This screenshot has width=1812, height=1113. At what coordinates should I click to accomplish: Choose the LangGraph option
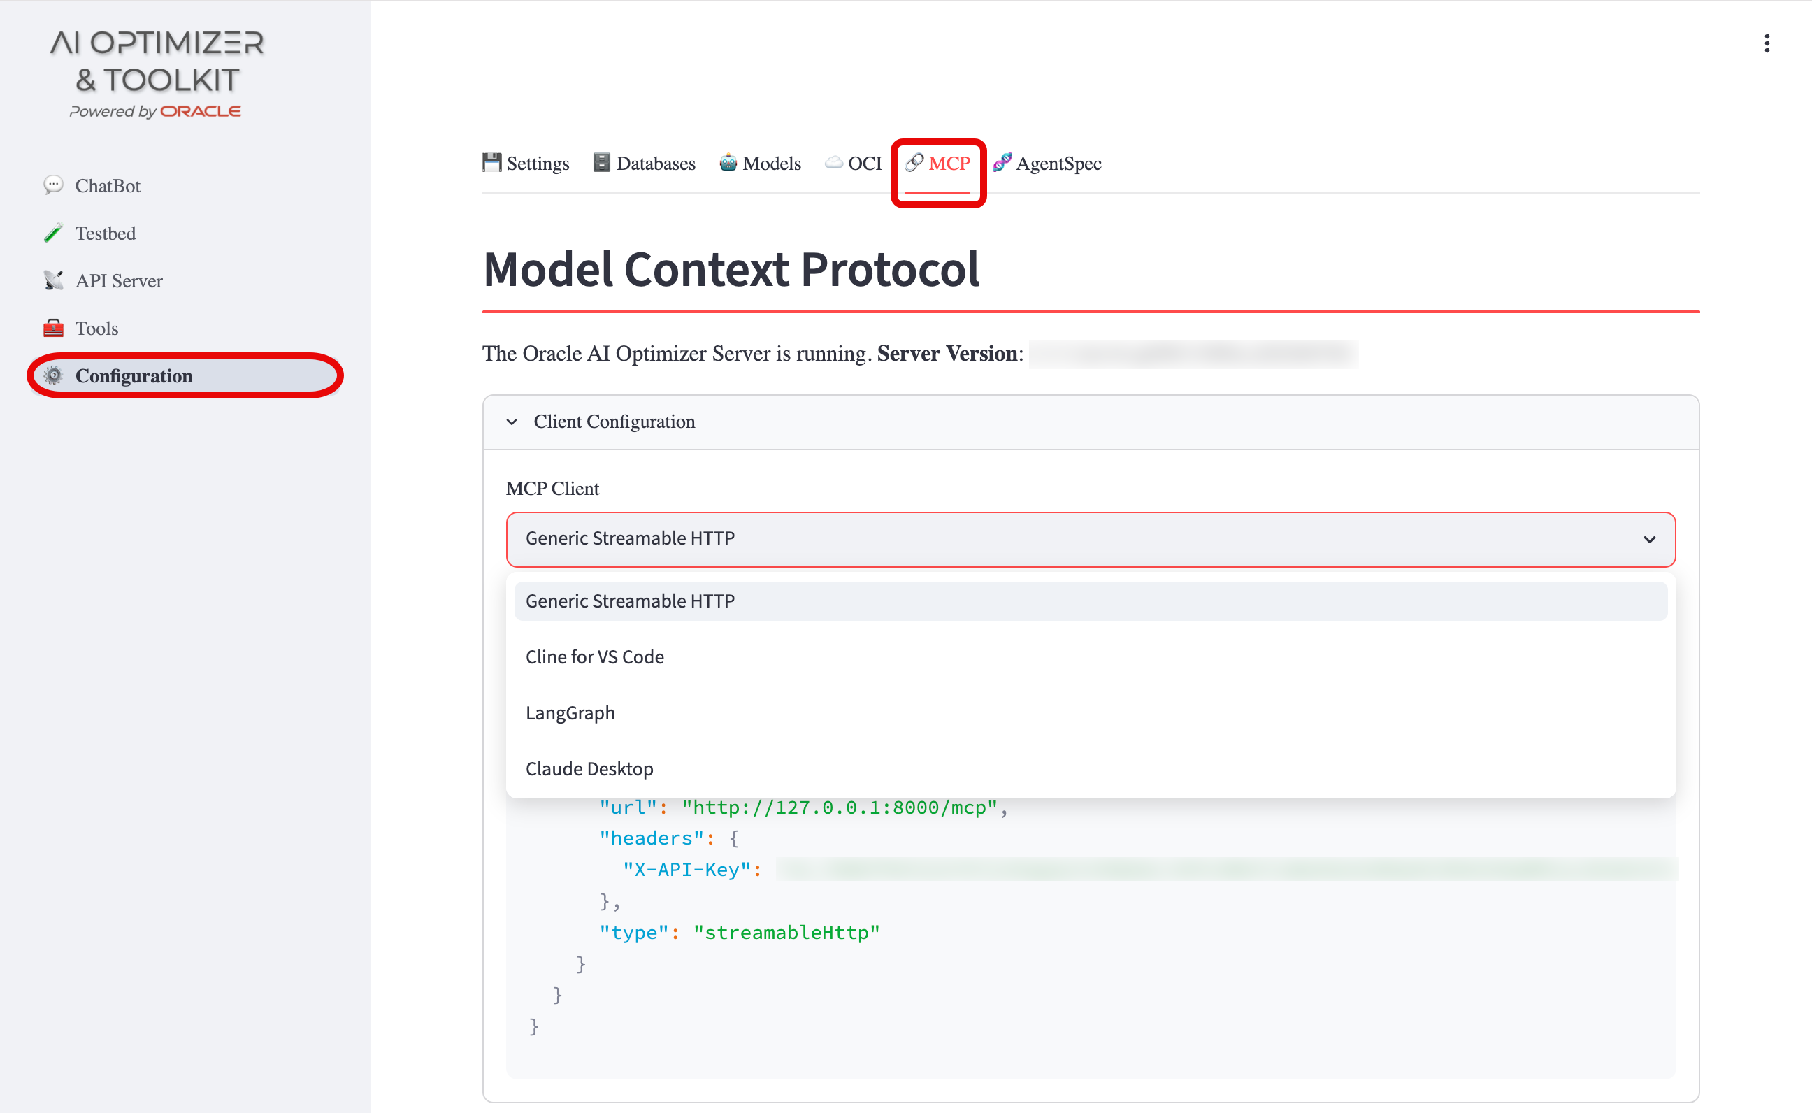pyautogui.click(x=1091, y=712)
